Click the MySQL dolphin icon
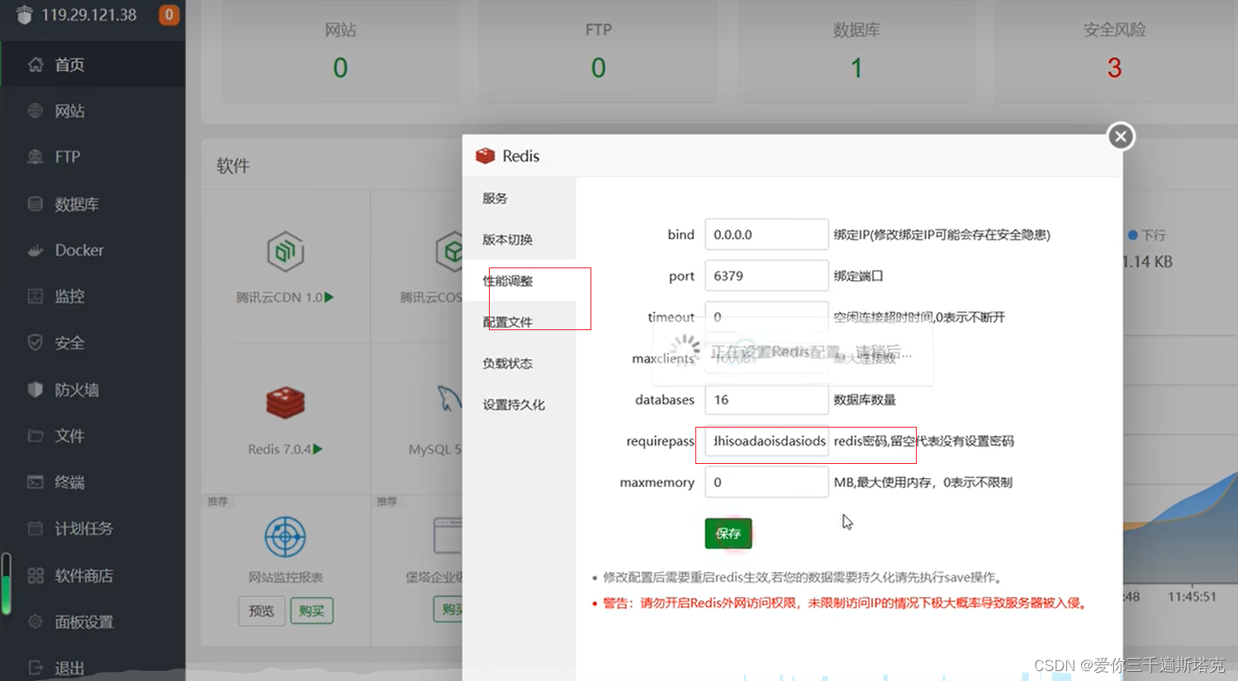 [449, 400]
